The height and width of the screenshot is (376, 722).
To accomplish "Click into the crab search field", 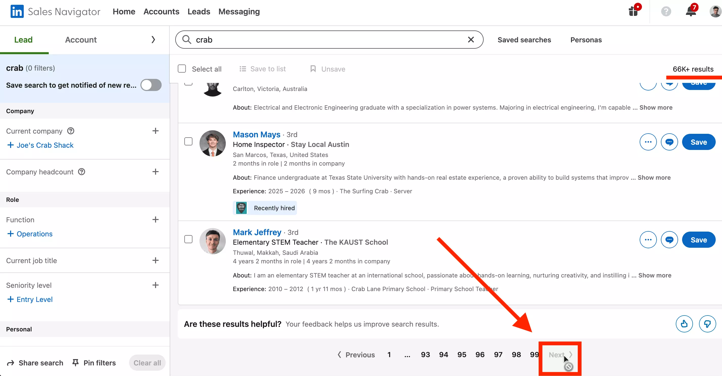I will click(x=329, y=40).
